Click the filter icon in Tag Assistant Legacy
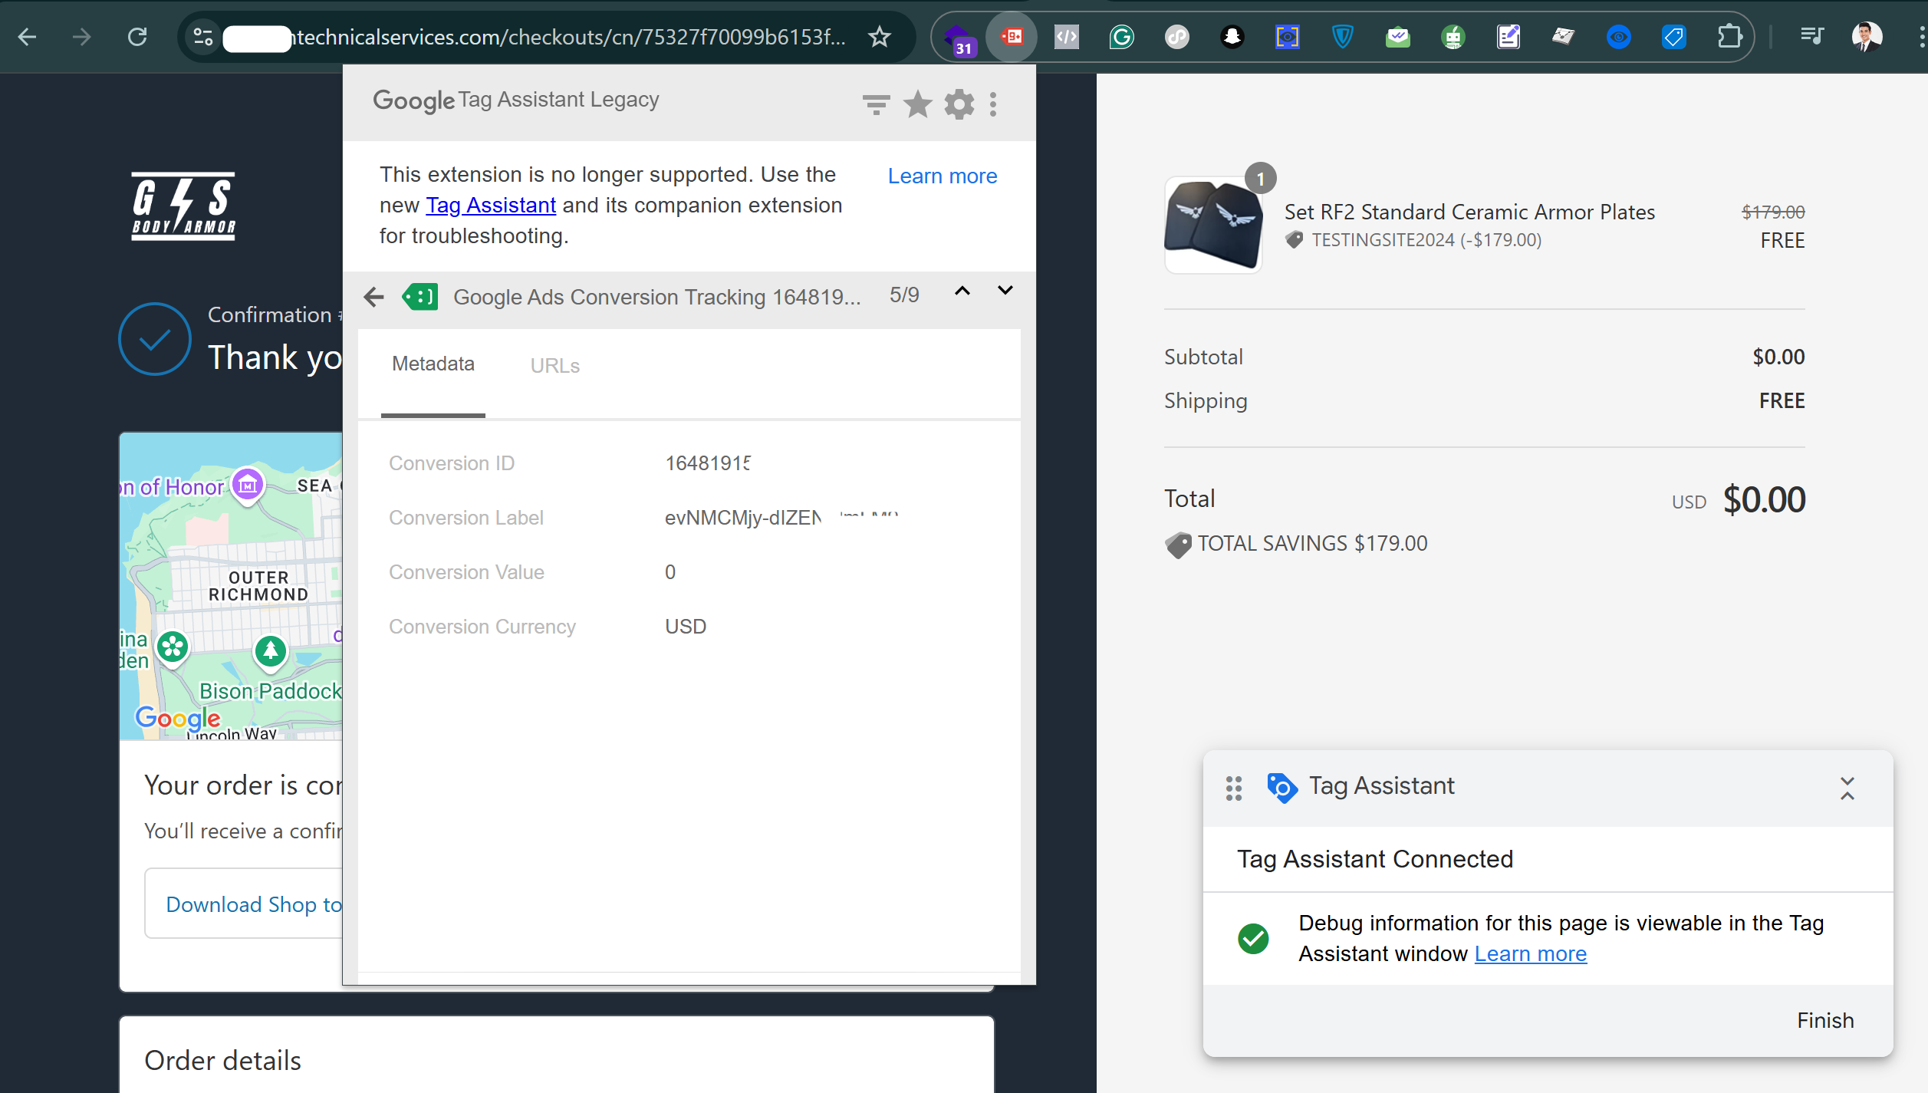The width and height of the screenshot is (1928, 1093). coord(876,104)
